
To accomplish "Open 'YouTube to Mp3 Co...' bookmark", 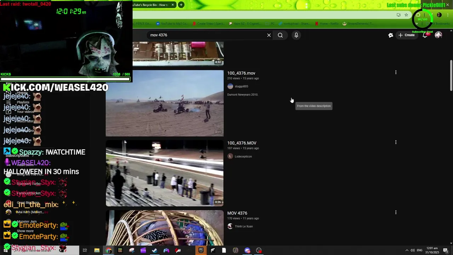I will (172, 24).
